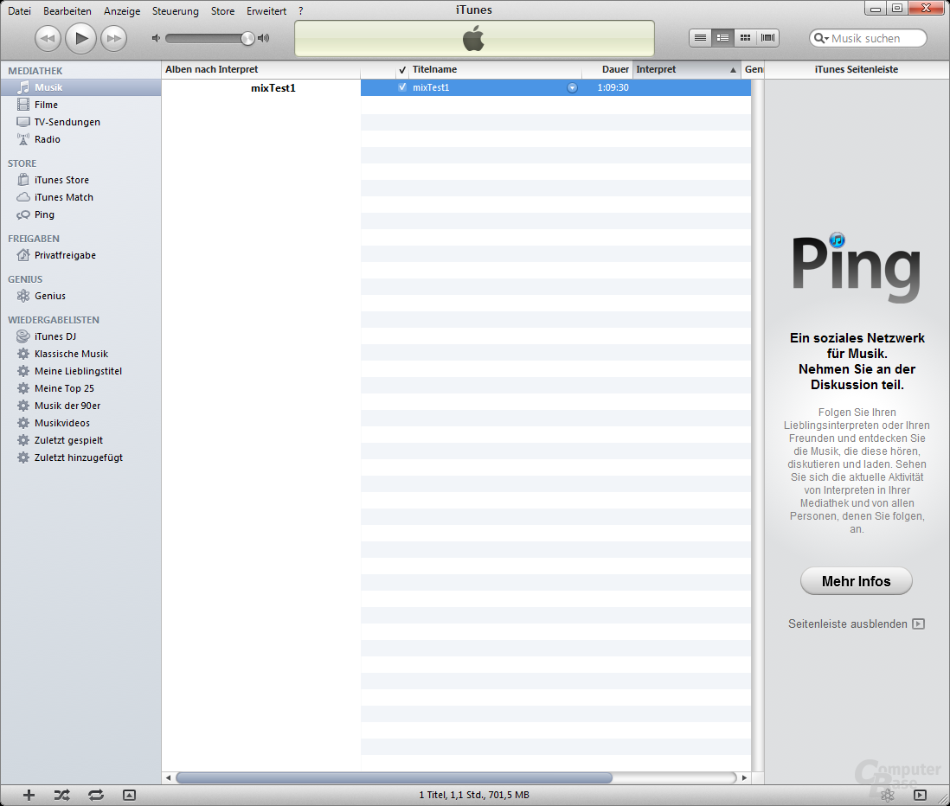
Task: Select Musik in the Mediathek
Action: pos(80,87)
